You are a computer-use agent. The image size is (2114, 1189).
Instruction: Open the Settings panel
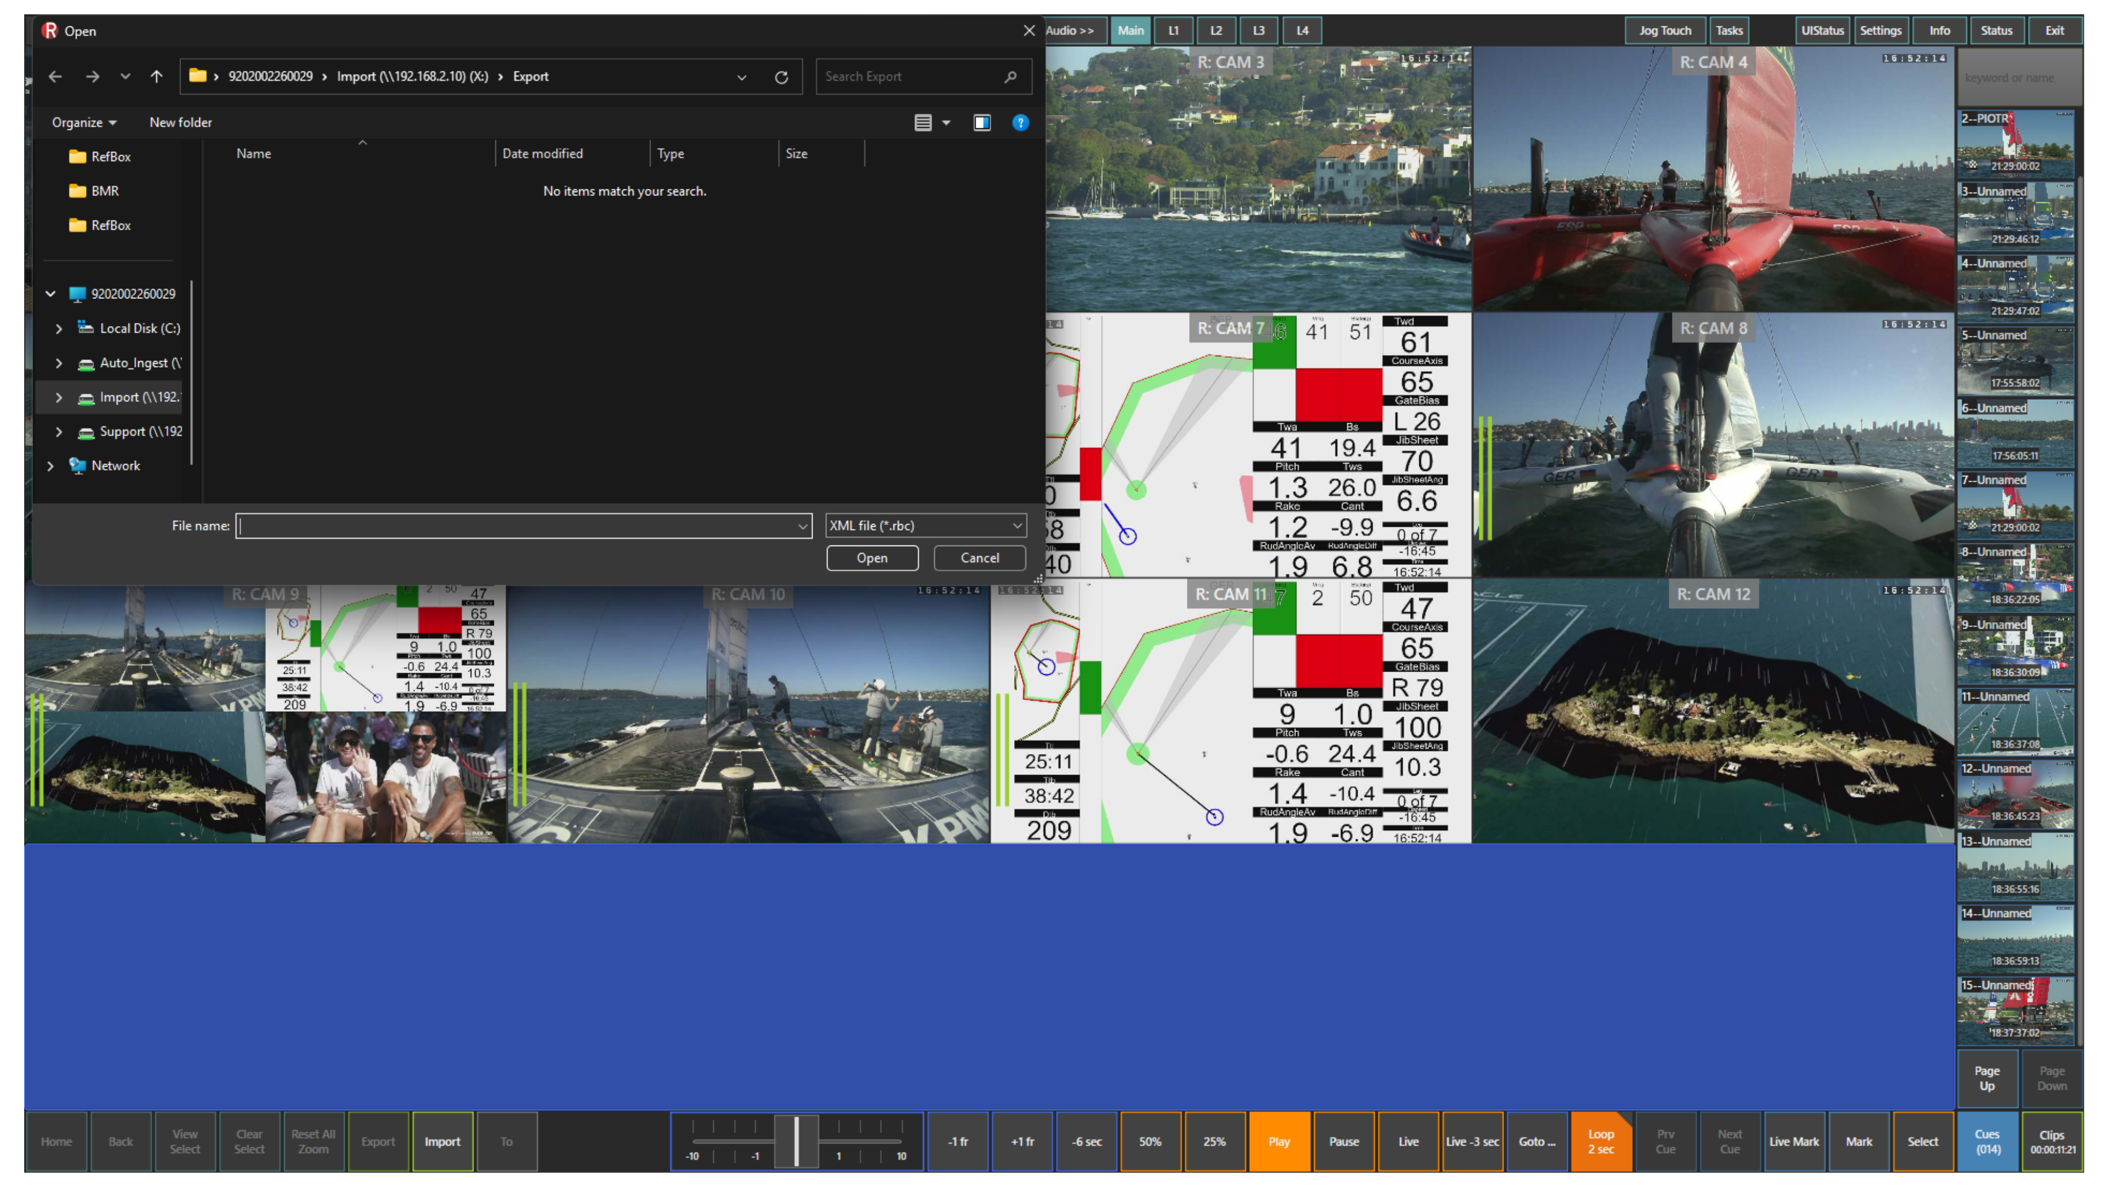click(1881, 30)
